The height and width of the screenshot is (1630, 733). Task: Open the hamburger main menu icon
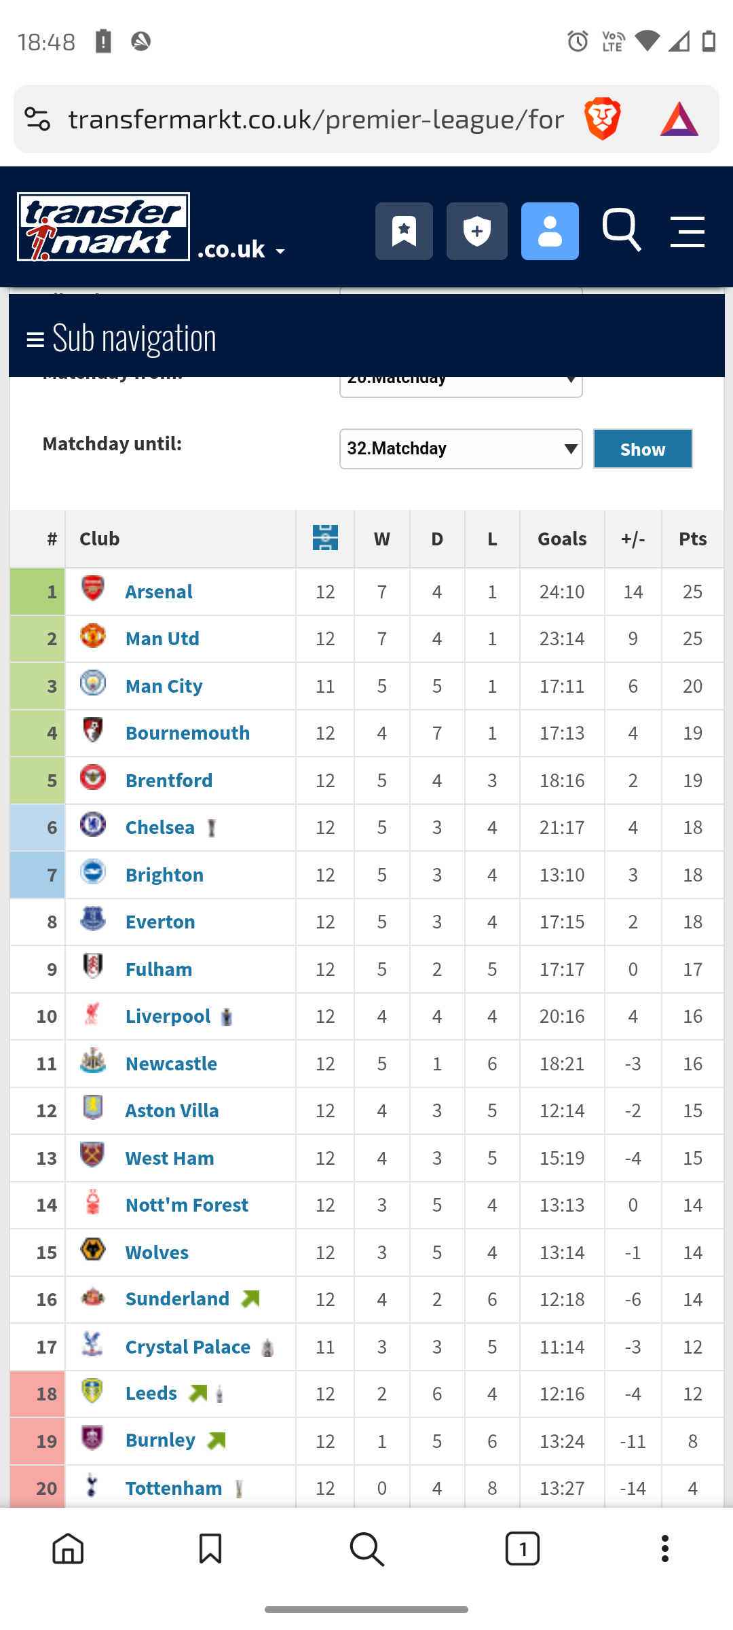(688, 232)
